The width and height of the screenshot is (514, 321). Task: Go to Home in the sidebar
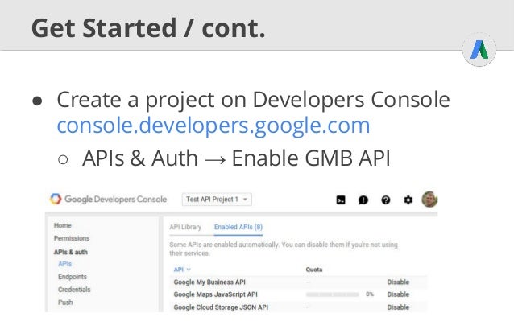click(x=63, y=225)
